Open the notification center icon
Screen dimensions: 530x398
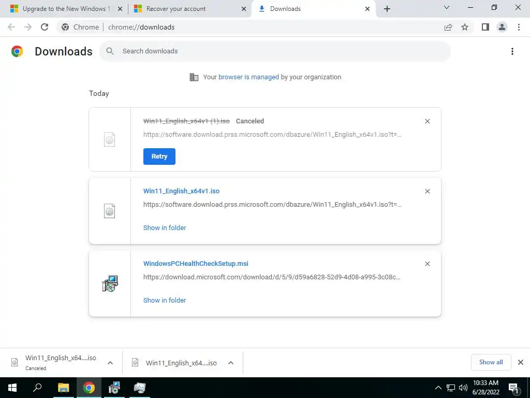(514, 388)
